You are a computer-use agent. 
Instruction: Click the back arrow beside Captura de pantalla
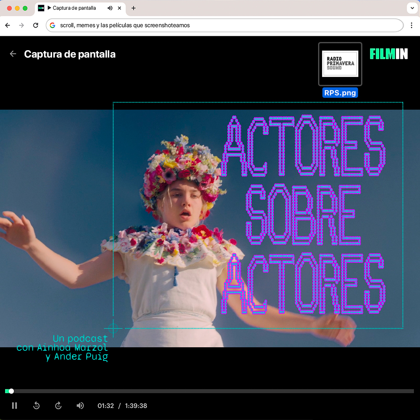tap(13, 54)
